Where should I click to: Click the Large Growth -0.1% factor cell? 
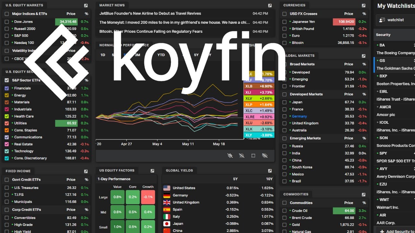[148, 197]
